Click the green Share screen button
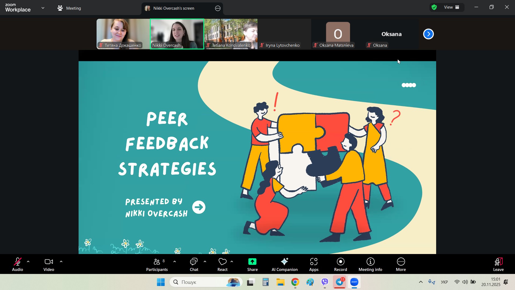Viewport: 515px width, 290px height. (252, 265)
